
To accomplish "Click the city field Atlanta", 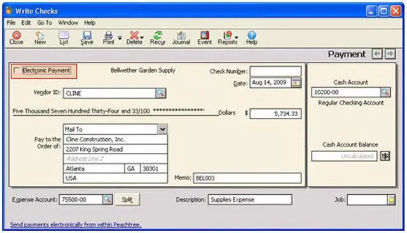I will coord(94,169).
